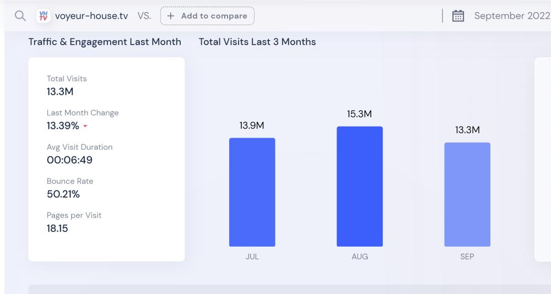Screen dimensions: 551x294
Task: Select the AUG bar in chart
Action: [x=359, y=187]
